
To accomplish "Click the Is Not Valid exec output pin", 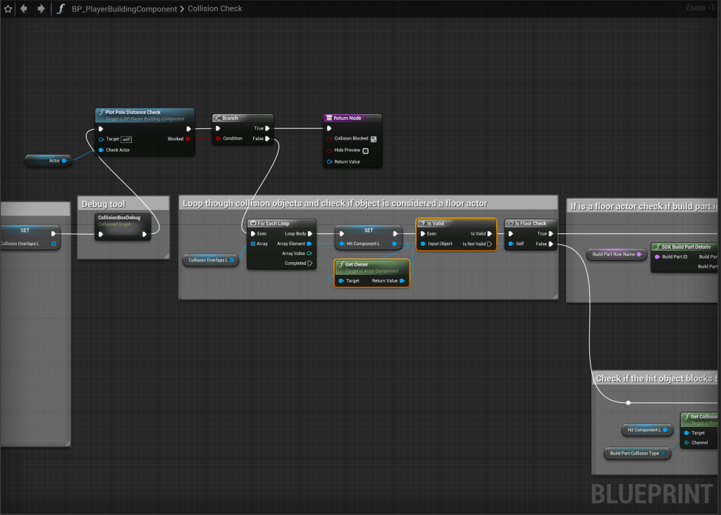I will pyautogui.click(x=490, y=244).
